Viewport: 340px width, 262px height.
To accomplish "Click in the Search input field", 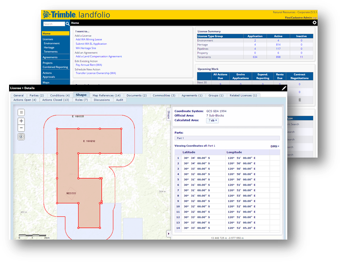I will (54, 24).
